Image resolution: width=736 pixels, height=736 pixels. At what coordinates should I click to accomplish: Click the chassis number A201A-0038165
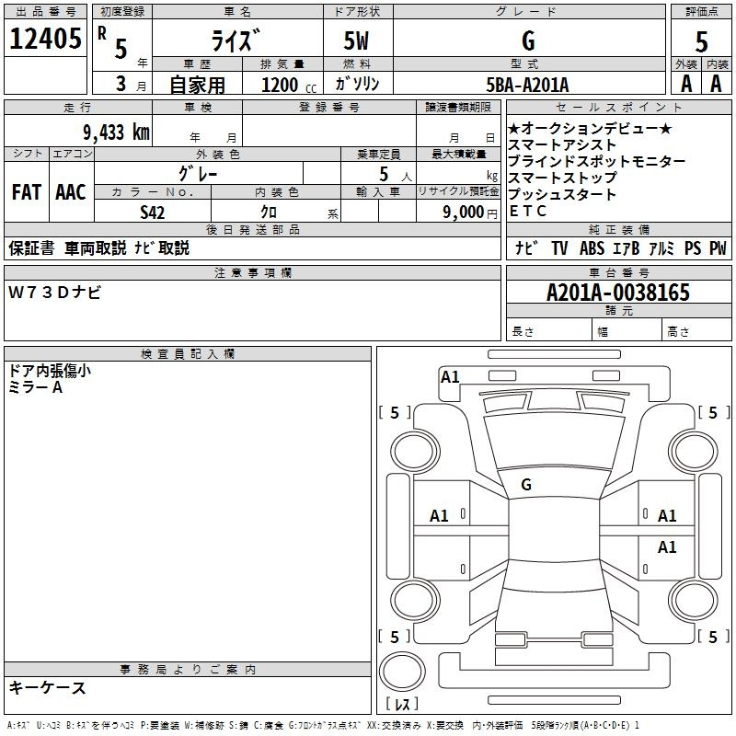[617, 293]
